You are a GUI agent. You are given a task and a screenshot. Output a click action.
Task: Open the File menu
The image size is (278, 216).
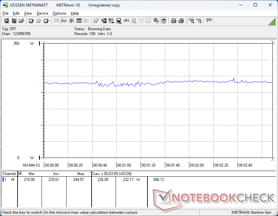(x=6, y=13)
